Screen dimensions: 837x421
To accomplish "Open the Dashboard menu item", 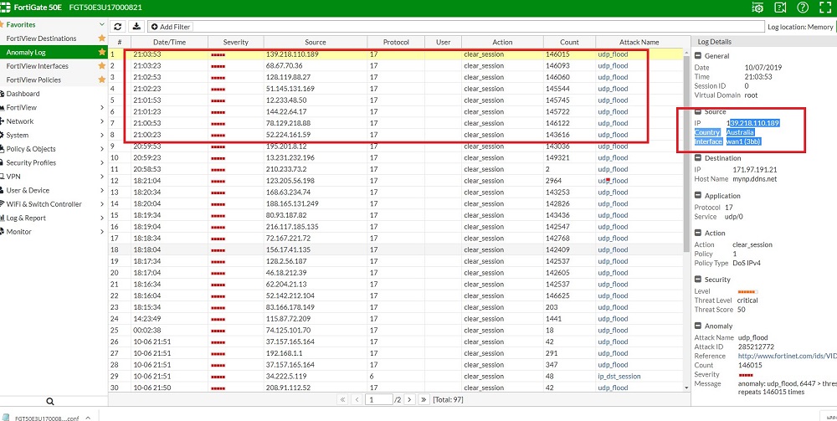I will click(x=23, y=94).
